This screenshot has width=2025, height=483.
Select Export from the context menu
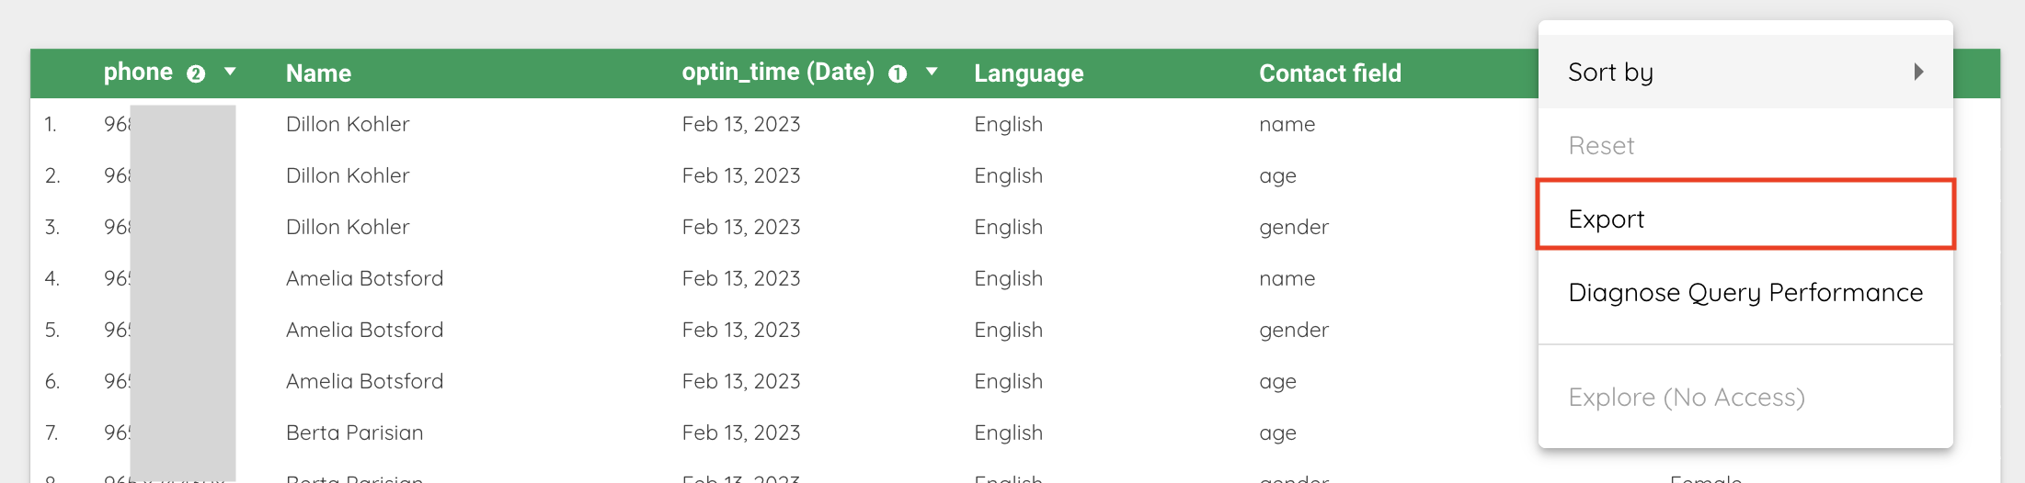coord(1745,219)
